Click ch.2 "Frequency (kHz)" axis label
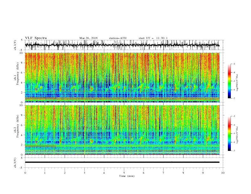This screenshot has width=251, height=194. pos(18,126)
